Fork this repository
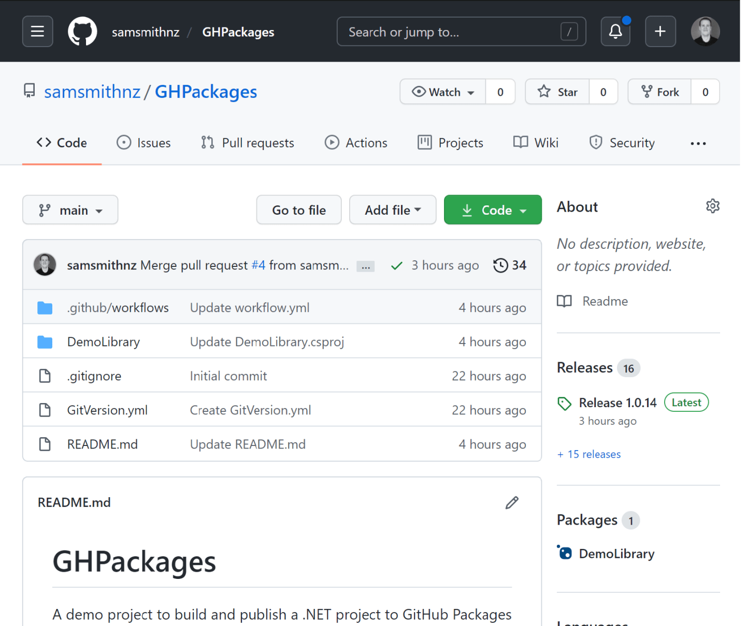 coord(659,92)
